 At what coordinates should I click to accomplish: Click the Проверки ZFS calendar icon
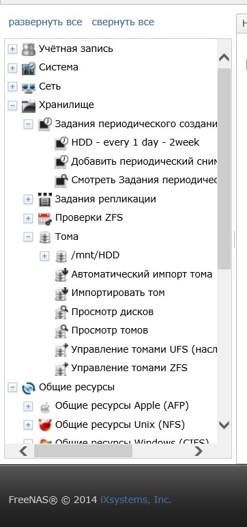click(x=44, y=219)
